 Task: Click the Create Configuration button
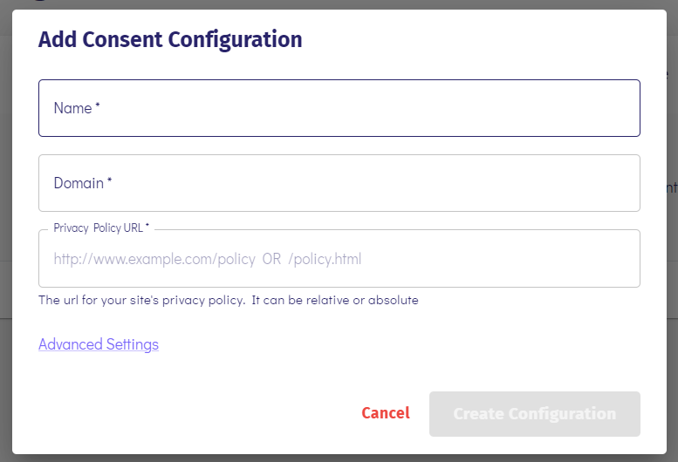535,414
